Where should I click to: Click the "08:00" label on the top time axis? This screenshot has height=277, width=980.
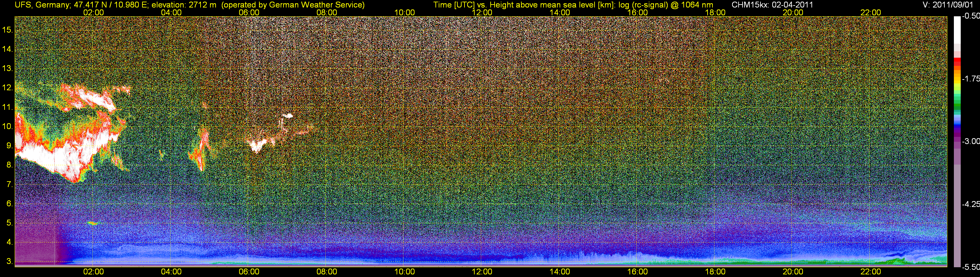(x=327, y=12)
